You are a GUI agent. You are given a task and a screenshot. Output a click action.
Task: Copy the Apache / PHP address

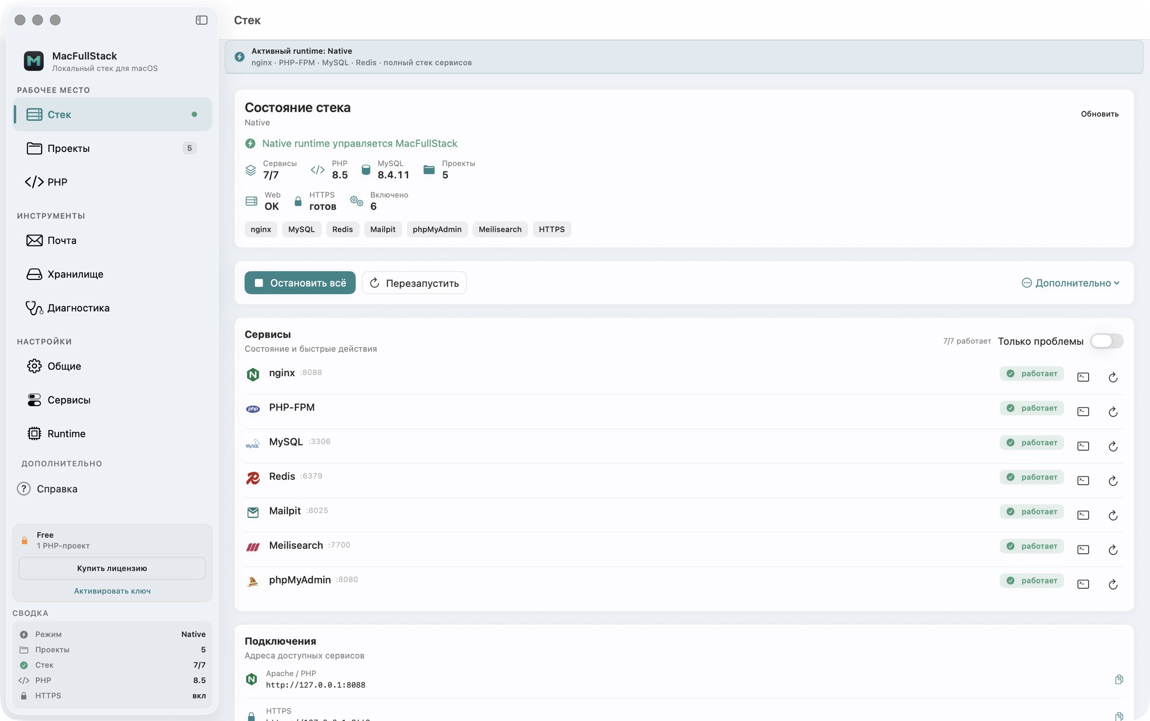[1119, 679]
